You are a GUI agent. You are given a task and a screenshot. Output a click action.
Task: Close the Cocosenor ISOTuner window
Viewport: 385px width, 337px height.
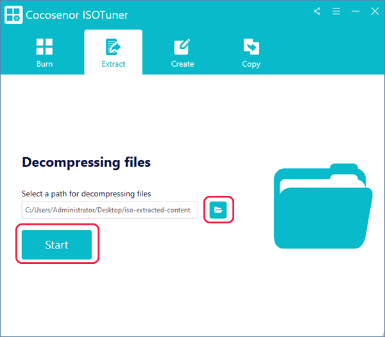point(375,12)
